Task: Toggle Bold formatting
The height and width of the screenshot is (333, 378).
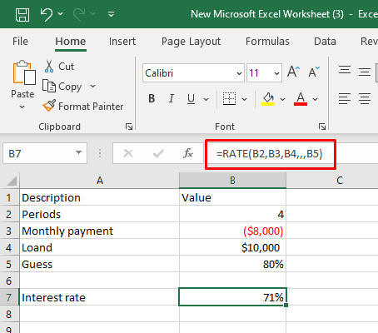Action: tap(152, 98)
